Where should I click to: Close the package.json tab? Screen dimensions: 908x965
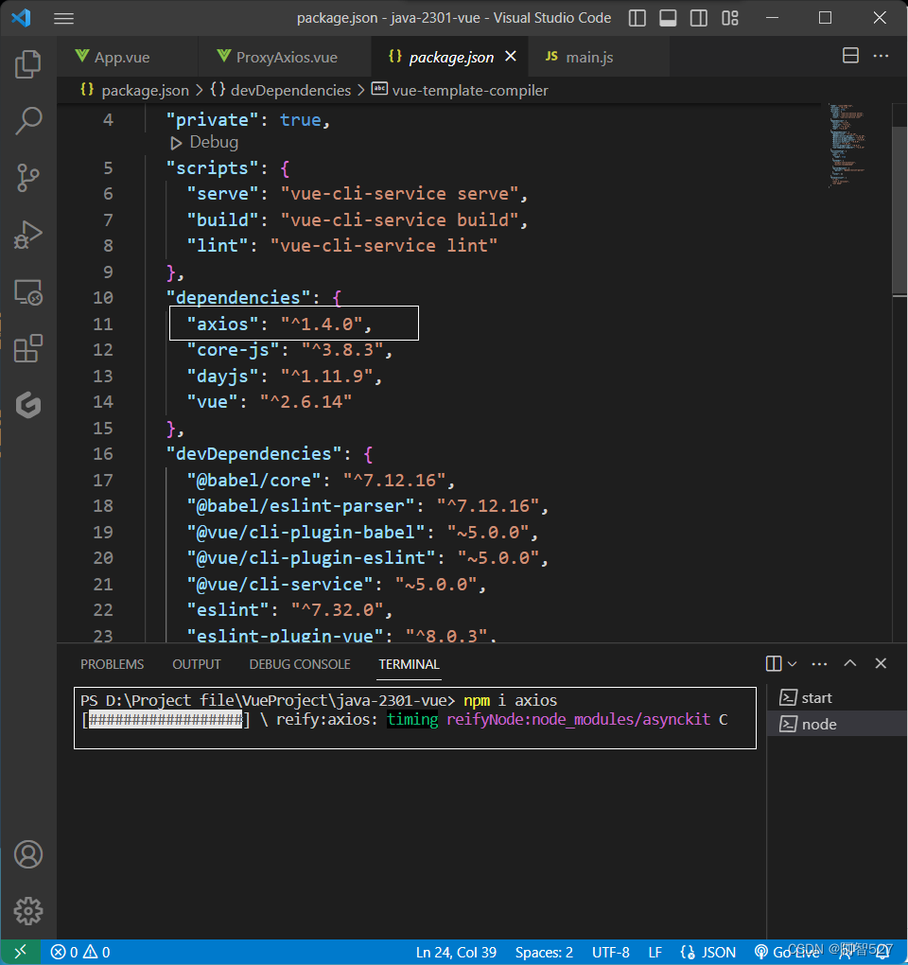click(x=511, y=57)
